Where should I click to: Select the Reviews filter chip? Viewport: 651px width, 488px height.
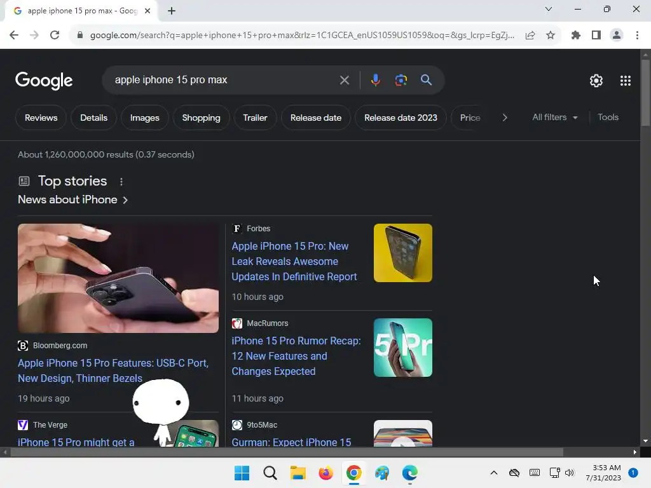(x=41, y=118)
